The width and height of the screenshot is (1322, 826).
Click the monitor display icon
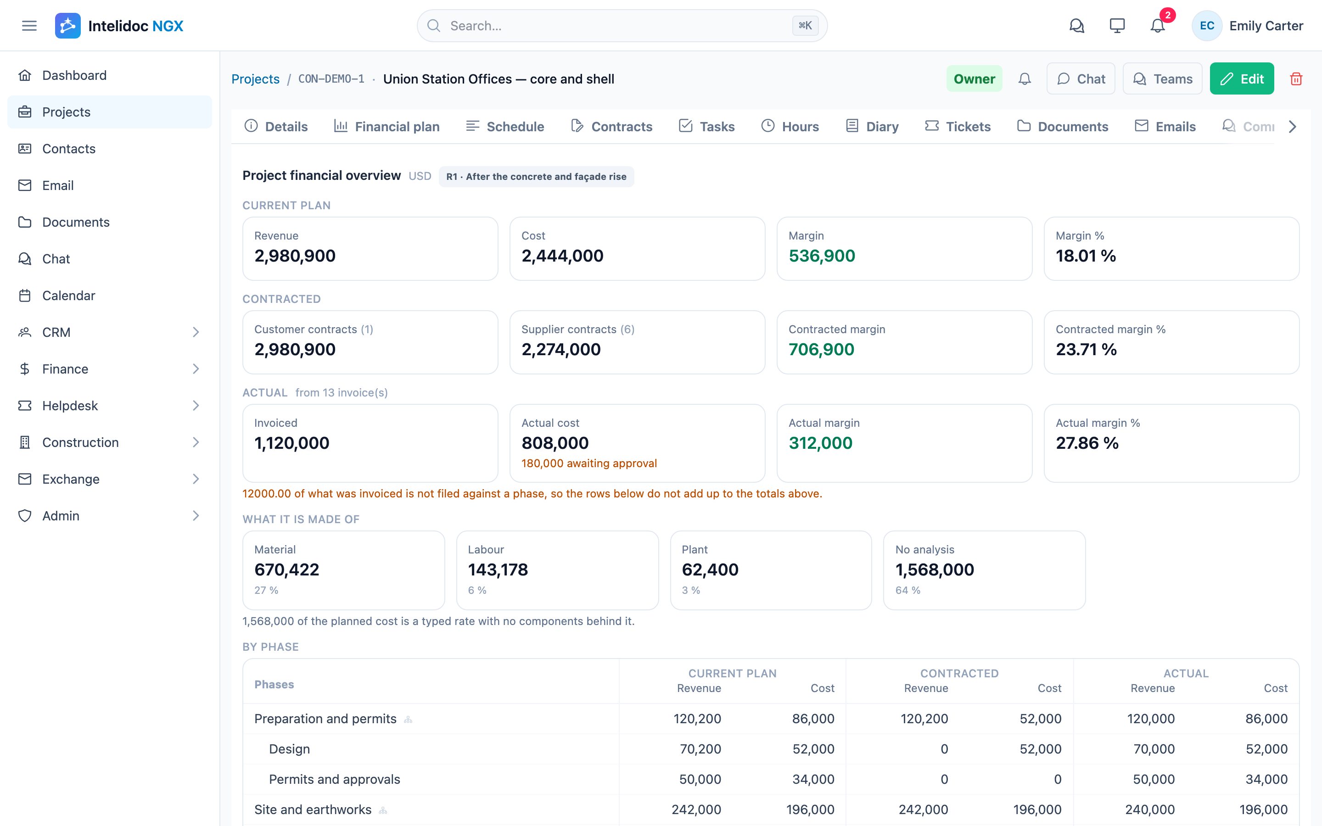pyautogui.click(x=1117, y=26)
